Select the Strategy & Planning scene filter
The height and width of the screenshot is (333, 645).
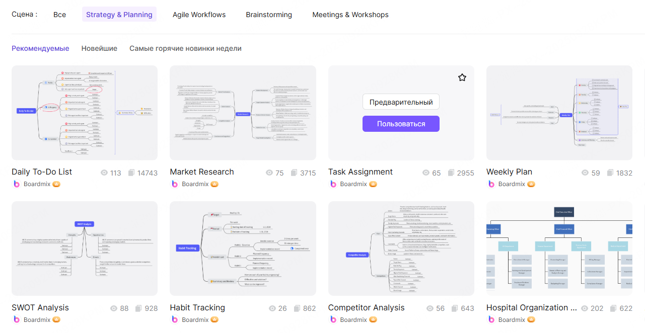coord(119,15)
